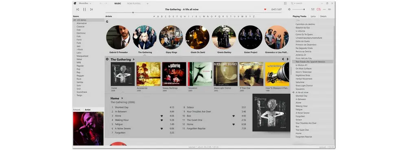Show more albums with the right chevron
The width and height of the screenshot is (407, 150).
[x=287, y=59]
